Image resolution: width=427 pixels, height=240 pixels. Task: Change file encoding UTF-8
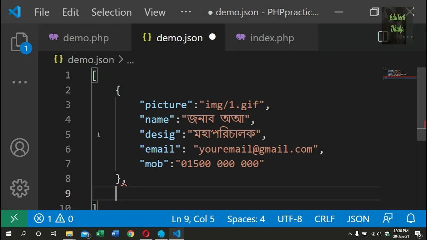[290, 219]
